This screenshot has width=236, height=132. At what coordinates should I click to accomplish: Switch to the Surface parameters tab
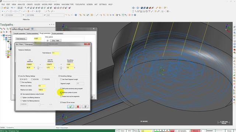pyautogui.click(x=32, y=33)
